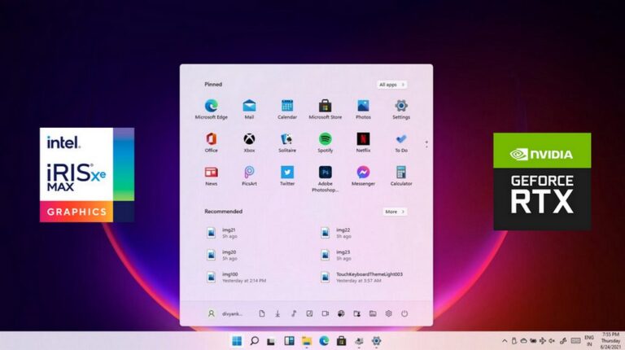Open the pinned Xbox app

pyautogui.click(x=249, y=142)
